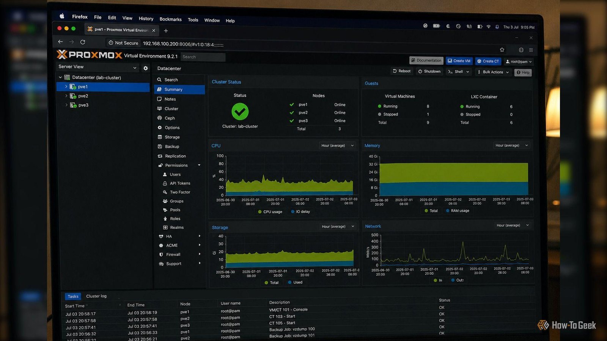Click the browser reload icon
Viewport: 607px width, 341px height.
point(83,42)
